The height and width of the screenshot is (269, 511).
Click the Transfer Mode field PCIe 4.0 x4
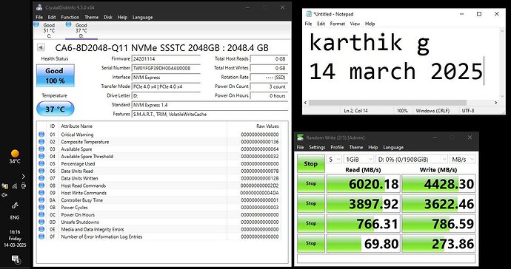(x=166, y=86)
